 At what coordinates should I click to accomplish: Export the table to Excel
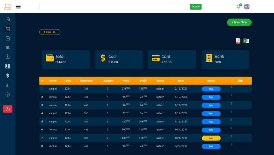246,41
